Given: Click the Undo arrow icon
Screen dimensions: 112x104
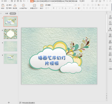Looking at the screenshot, I should coord(24,1).
